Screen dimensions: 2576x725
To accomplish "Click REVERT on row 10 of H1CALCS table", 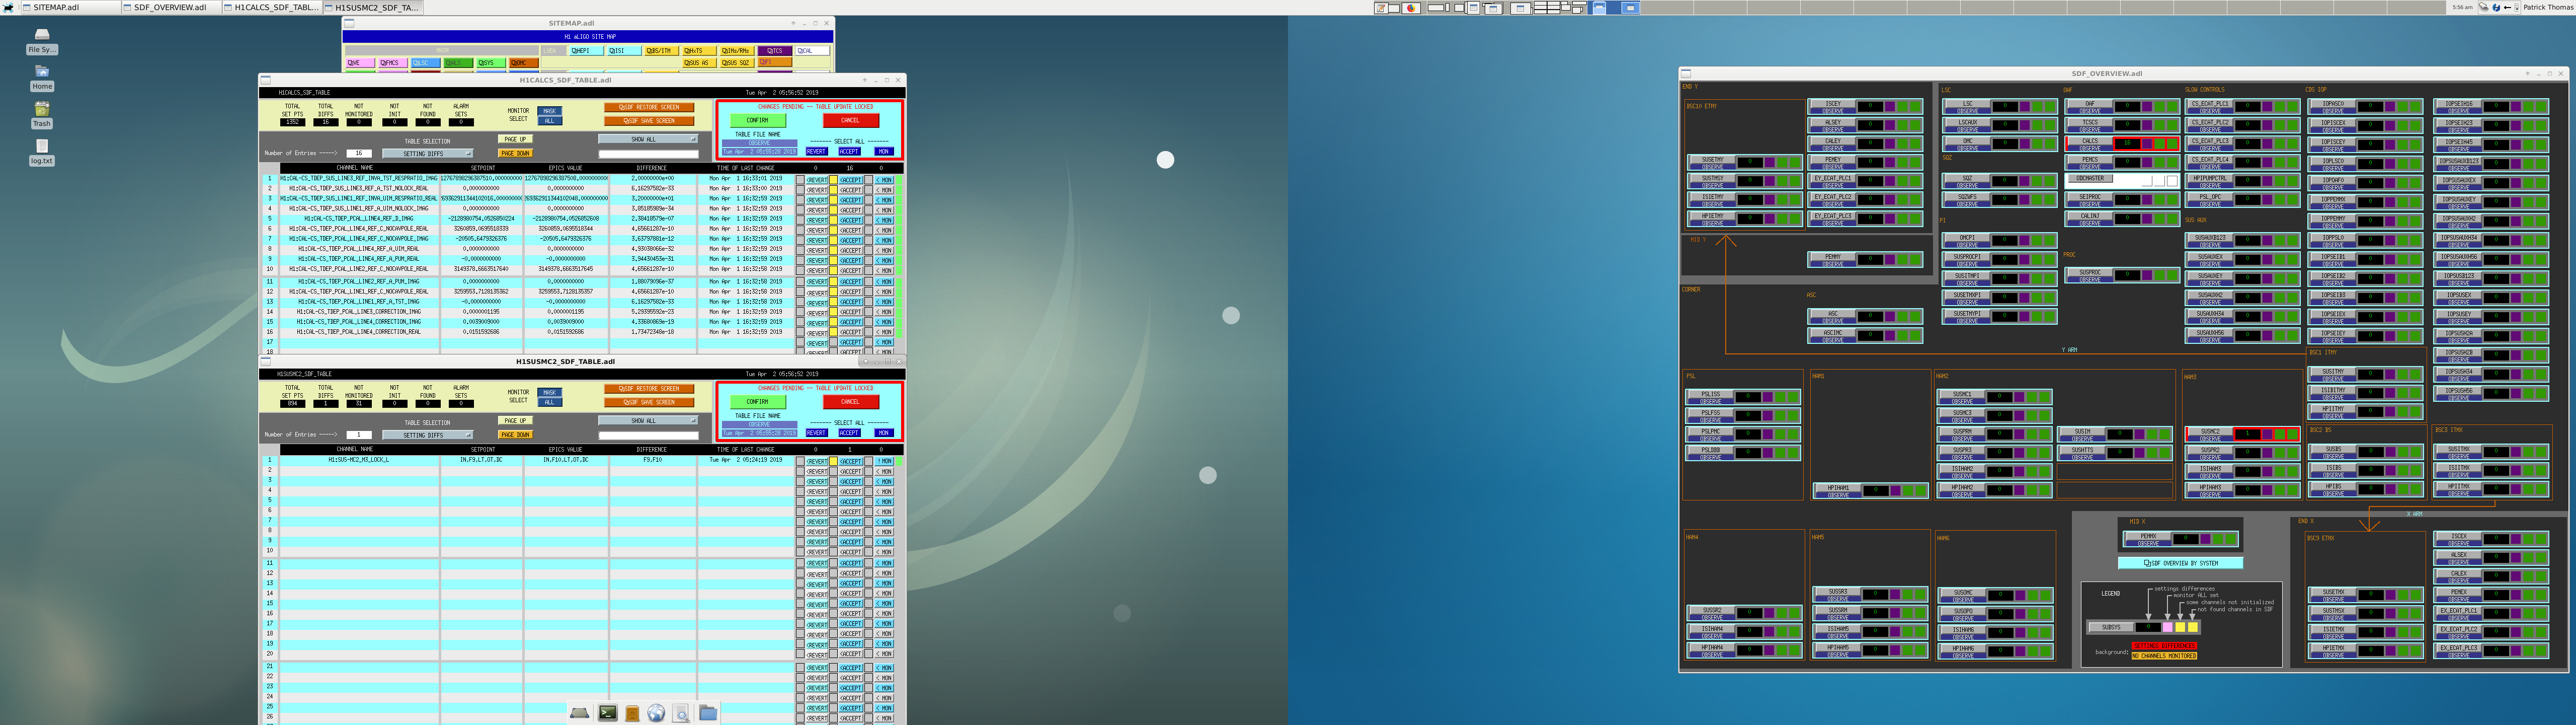I will point(817,270).
